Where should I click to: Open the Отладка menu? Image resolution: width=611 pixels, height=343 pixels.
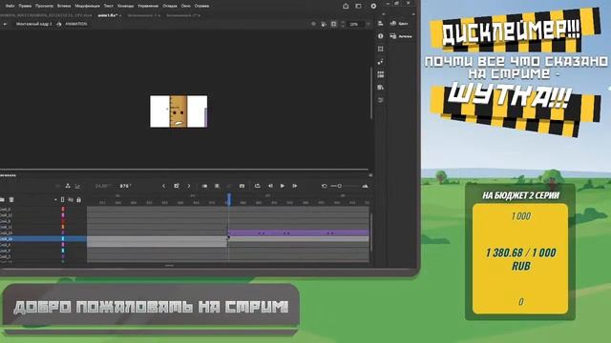tap(170, 6)
